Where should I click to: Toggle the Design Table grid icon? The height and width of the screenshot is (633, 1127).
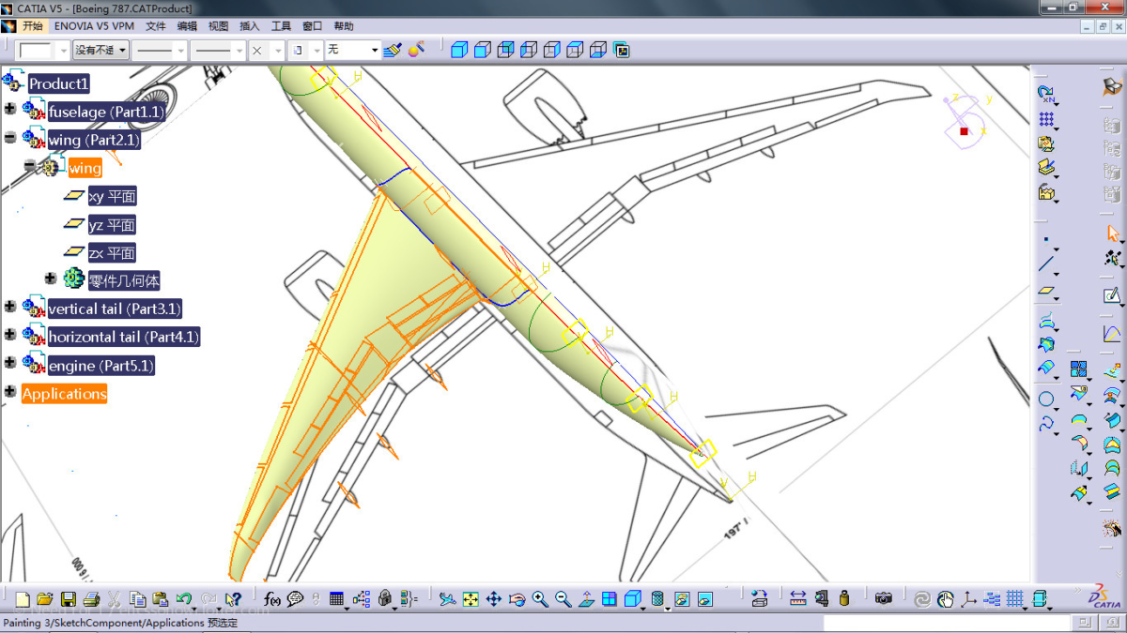(338, 598)
